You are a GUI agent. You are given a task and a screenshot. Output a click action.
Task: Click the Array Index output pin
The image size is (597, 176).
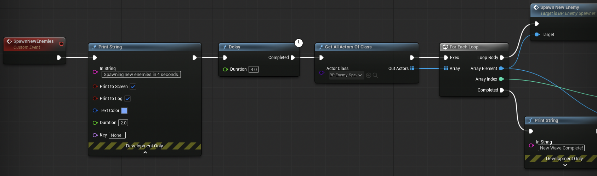[x=501, y=79]
